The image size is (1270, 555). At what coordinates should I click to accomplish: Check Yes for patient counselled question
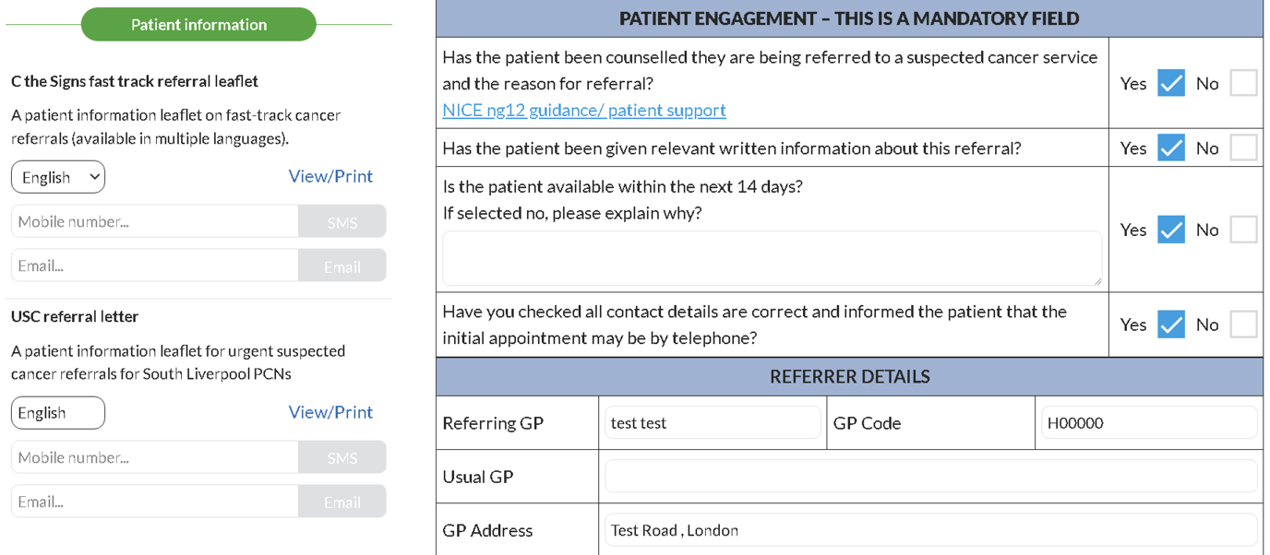(1170, 83)
